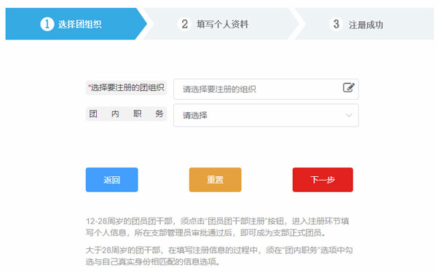Image resolution: width=437 pixels, height=273 pixels.
Task: Click the 注册成功 step title text
Action: [x=366, y=25]
